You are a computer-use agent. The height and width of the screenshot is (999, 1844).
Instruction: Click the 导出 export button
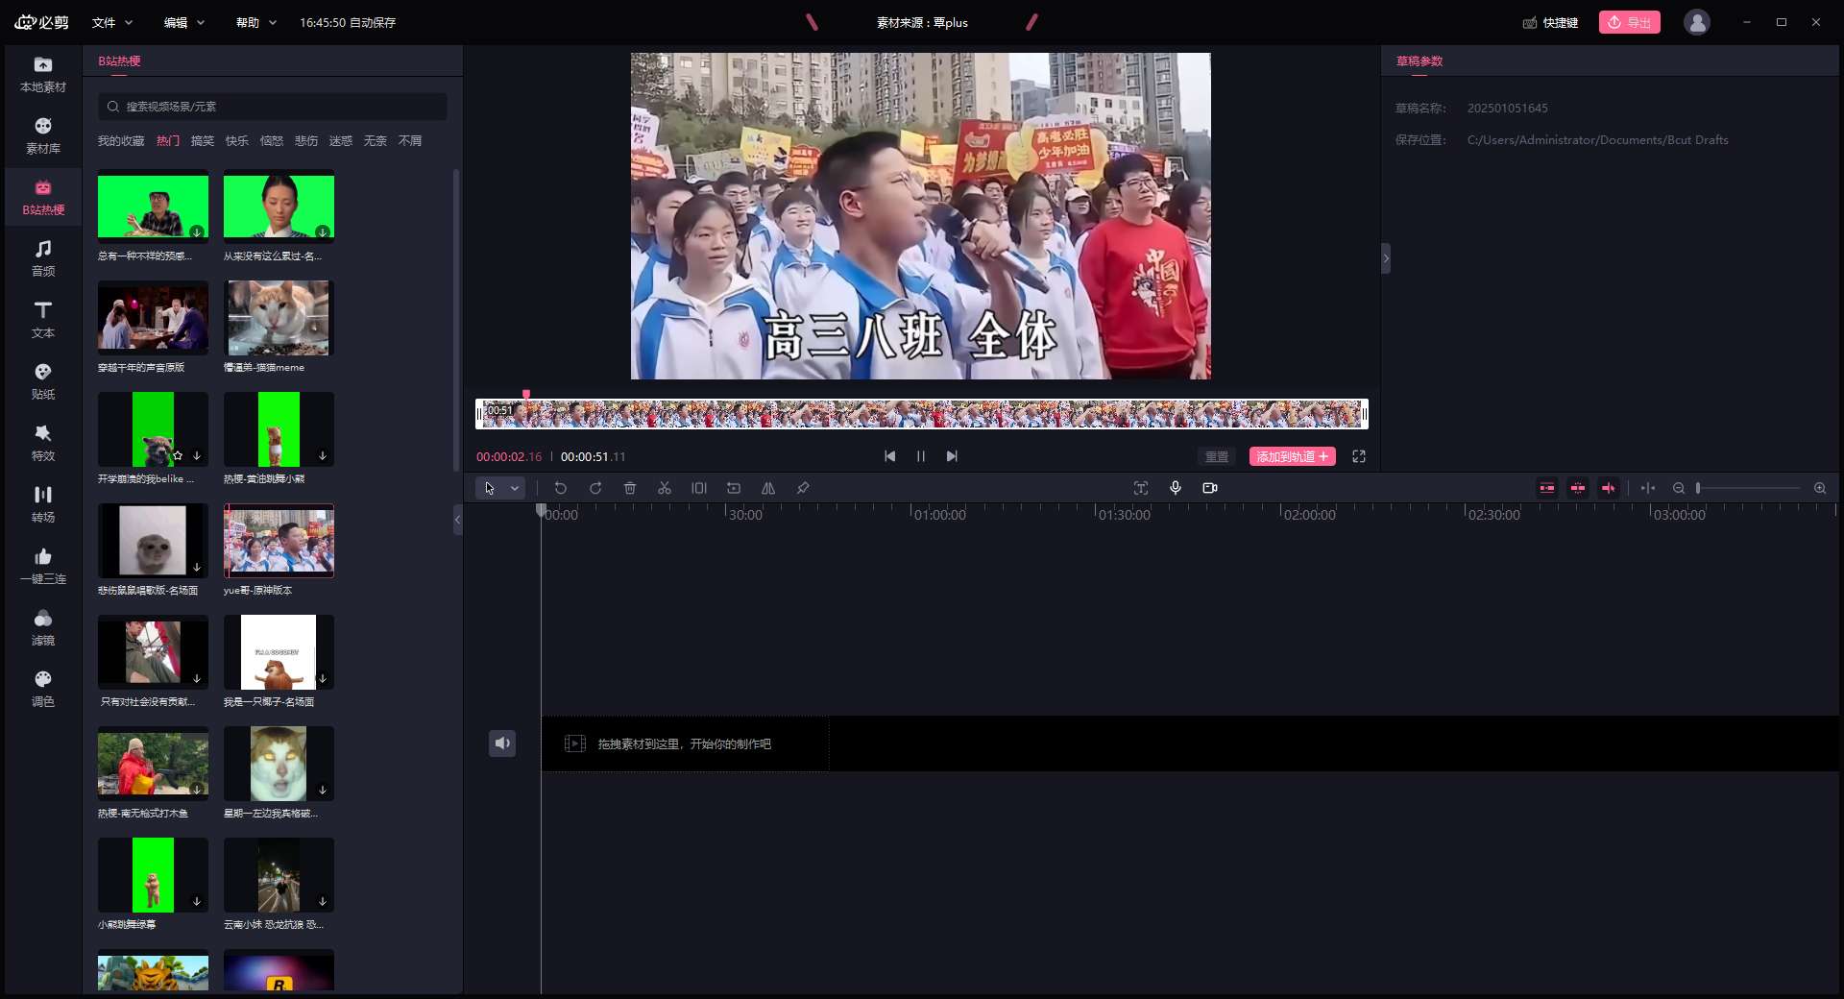click(1630, 22)
